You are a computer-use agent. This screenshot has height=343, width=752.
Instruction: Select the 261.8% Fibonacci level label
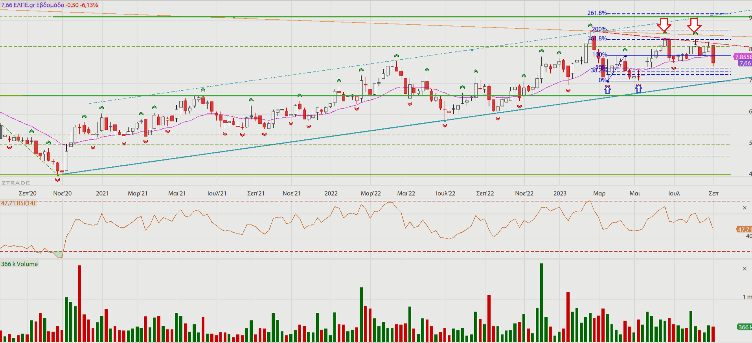[597, 13]
